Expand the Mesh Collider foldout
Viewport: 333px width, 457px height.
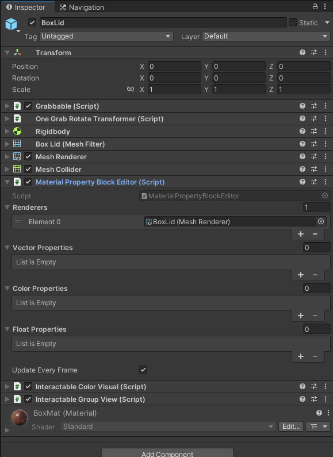(7, 170)
